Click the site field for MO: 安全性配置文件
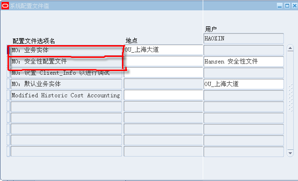This screenshot has width=298, height=181. point(163,62)
